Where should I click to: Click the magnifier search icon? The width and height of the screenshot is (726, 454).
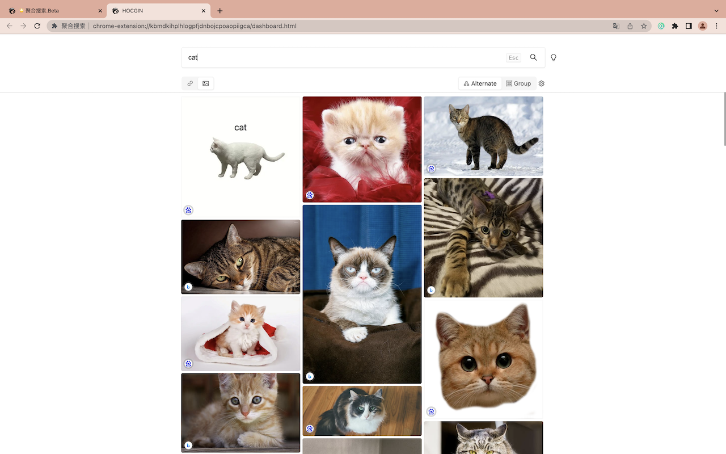[x=533, y=57]
